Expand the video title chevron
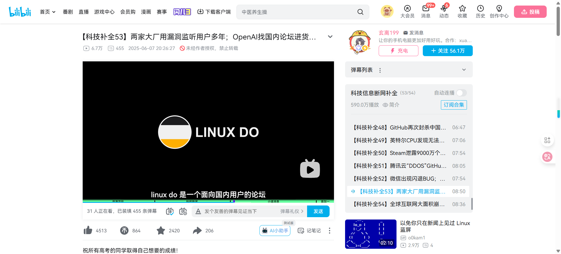 coord(330,37)
